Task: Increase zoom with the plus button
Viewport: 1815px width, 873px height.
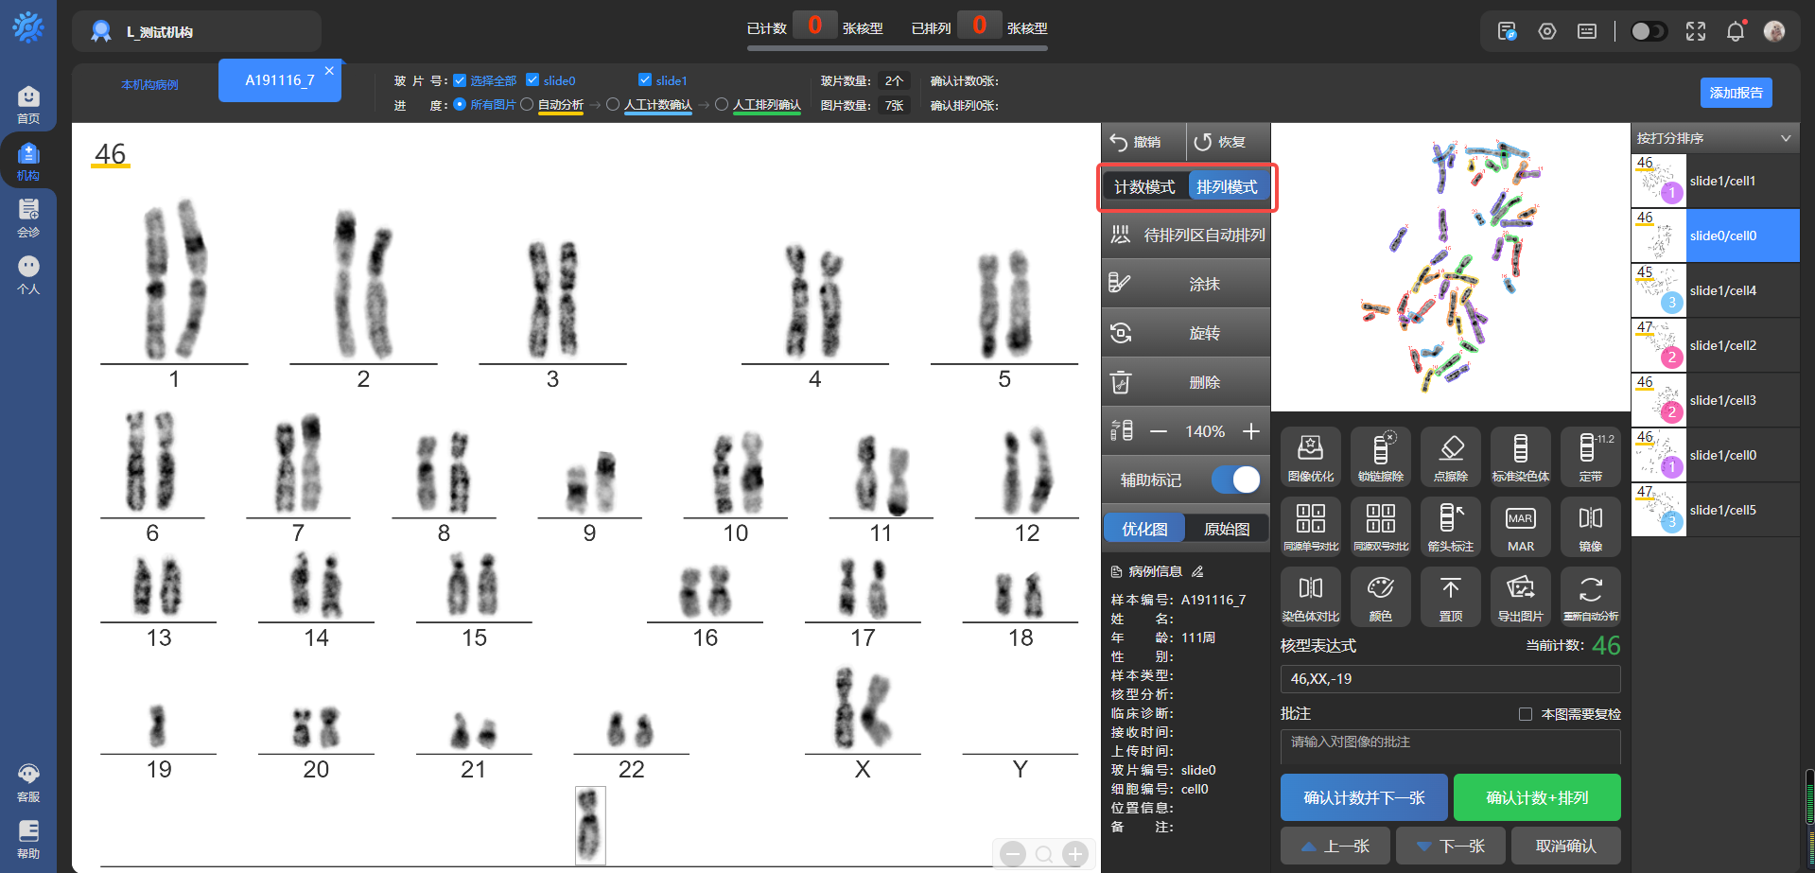Action: coord(1250,431)
